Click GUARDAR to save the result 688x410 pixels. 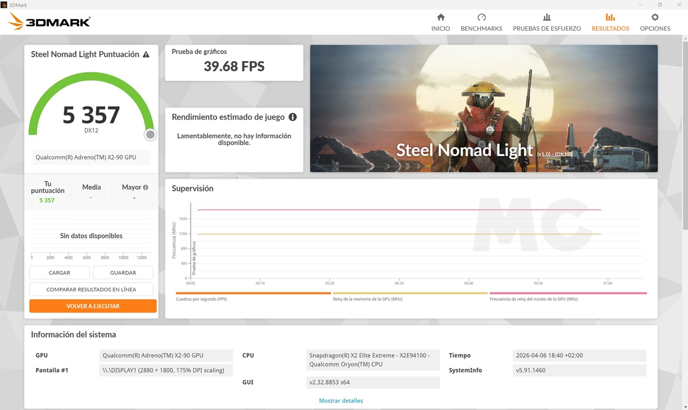(123, 272)
